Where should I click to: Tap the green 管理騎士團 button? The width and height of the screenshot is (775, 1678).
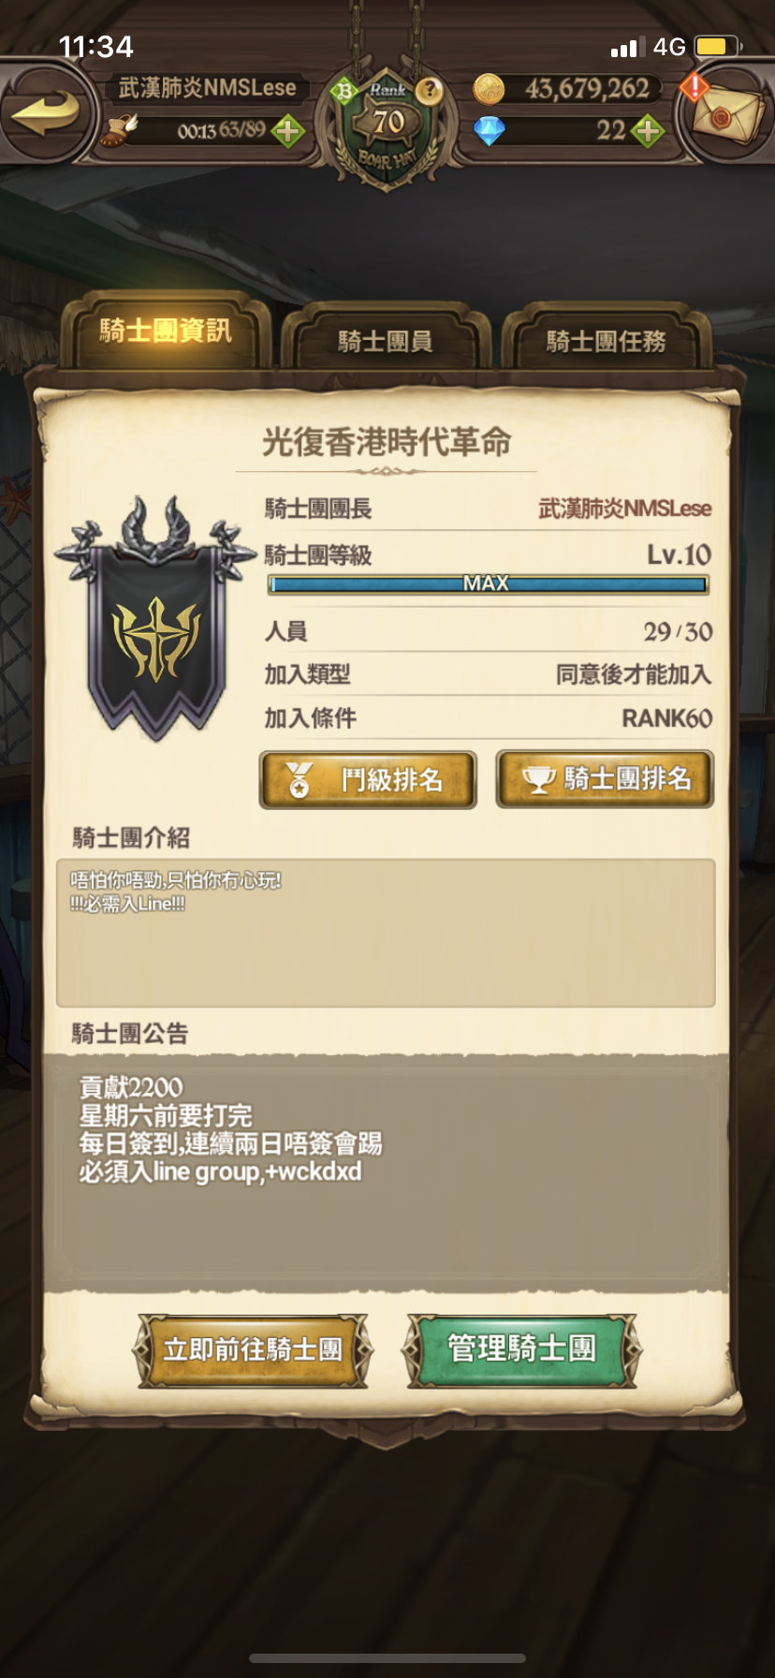pos(521,1350)
